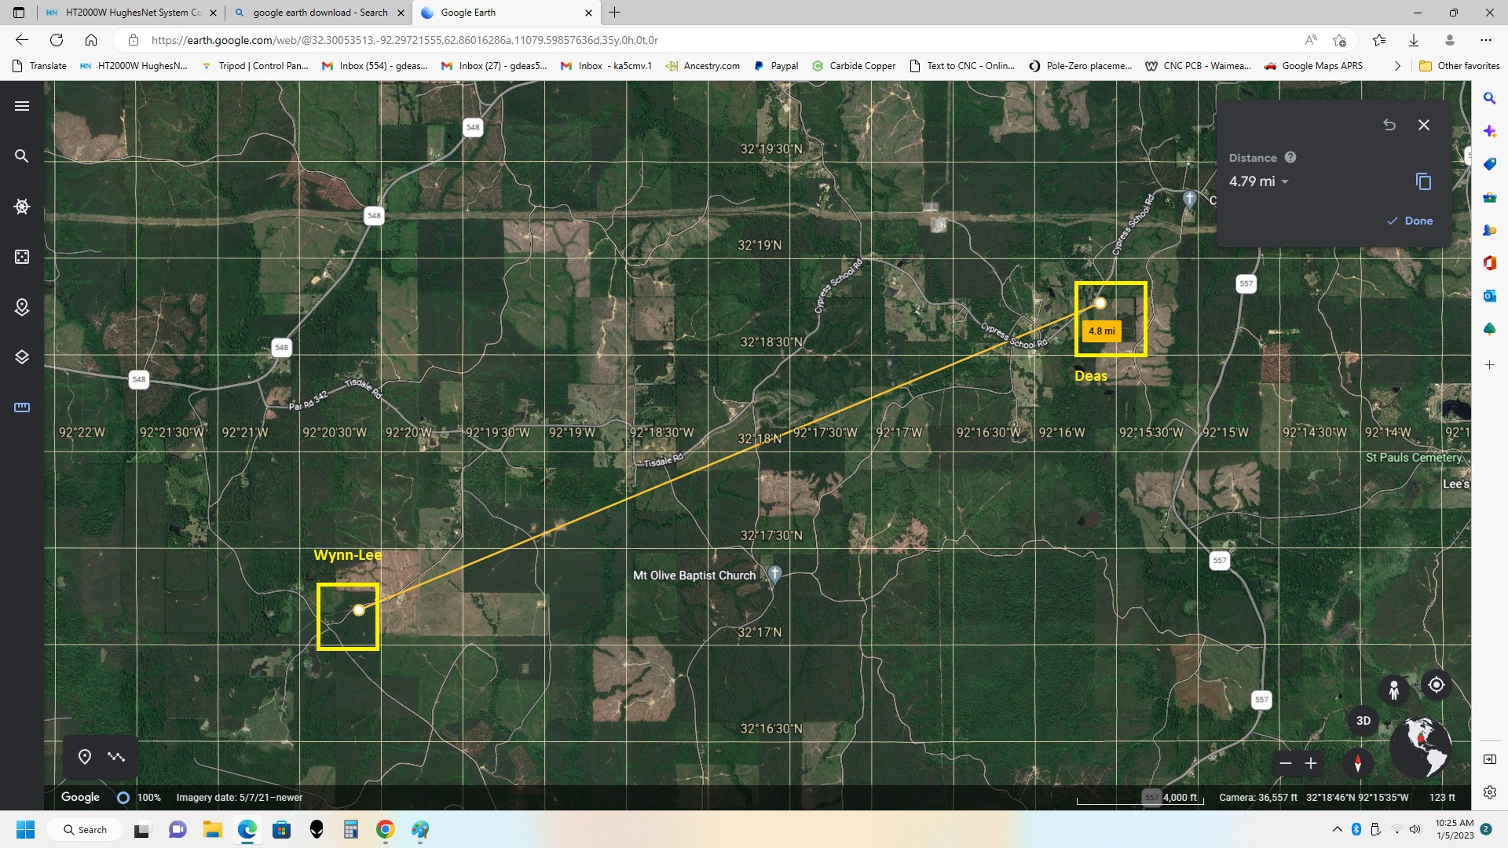Click the zoom in plus button
The width and height of the screenshot is (1508, 848).
click(1311, 763)
